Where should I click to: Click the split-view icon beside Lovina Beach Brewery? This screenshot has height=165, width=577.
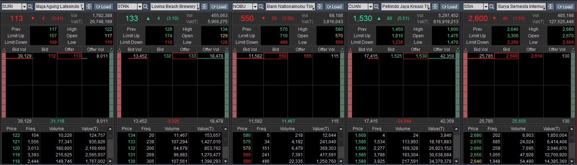click(x=204, y=7)
